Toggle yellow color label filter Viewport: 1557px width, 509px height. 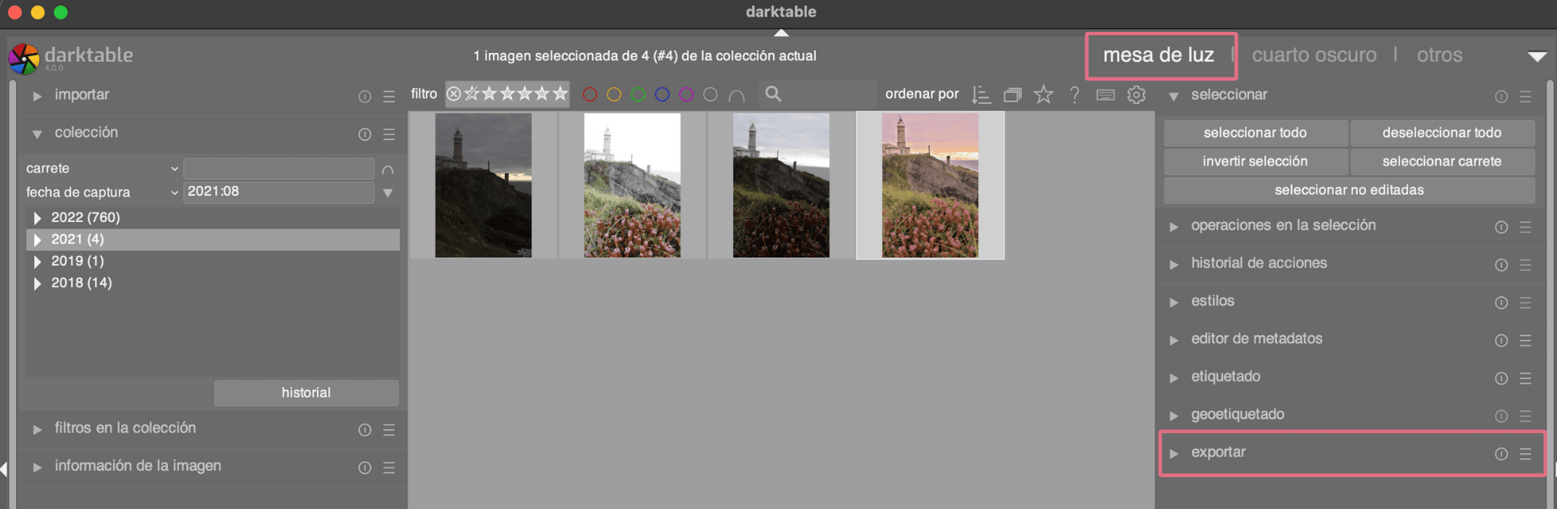[614, 94]
